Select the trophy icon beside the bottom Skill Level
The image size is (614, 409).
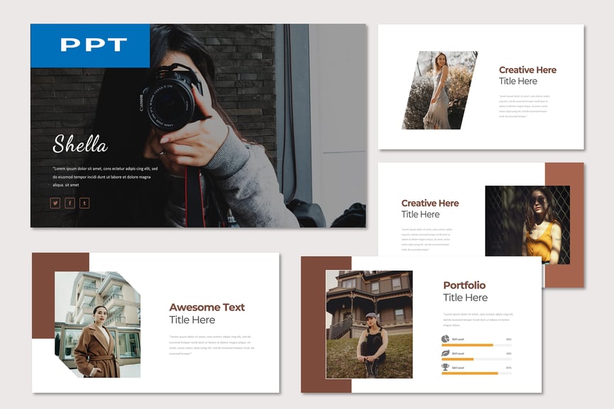pos(445,366)
